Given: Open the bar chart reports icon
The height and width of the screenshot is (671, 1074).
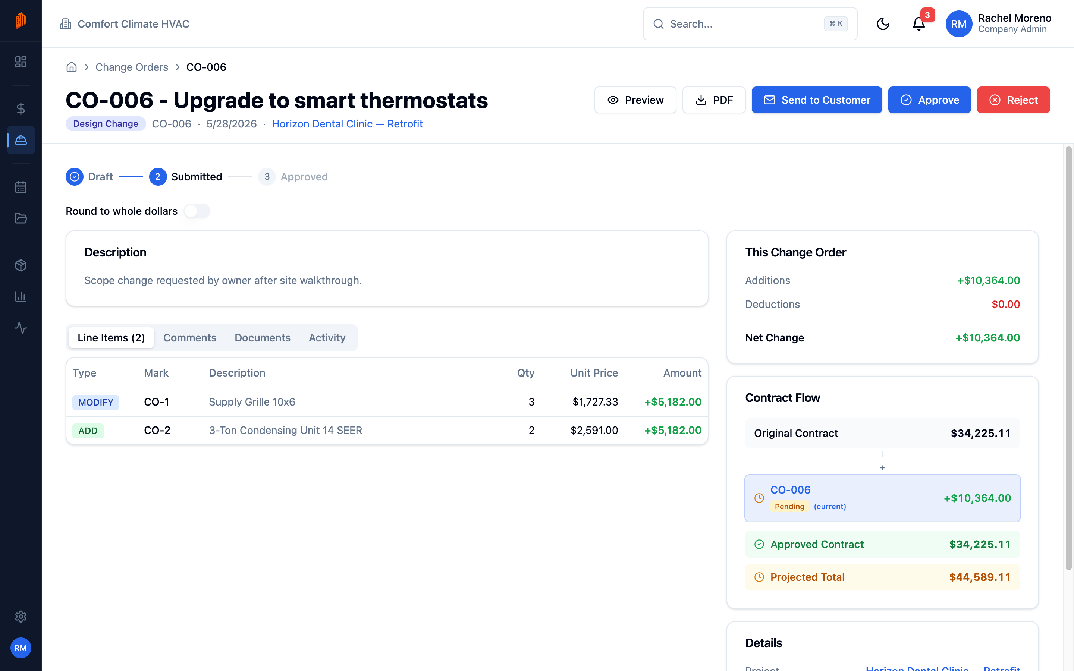Looking at the screenshot, I should click(21, 297).
